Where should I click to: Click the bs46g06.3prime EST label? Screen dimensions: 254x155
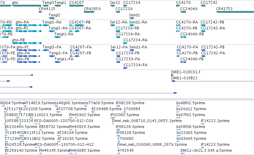69,103
